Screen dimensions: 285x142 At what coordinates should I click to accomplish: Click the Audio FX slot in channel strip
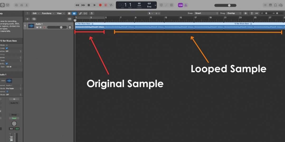[x=14, y=103]
